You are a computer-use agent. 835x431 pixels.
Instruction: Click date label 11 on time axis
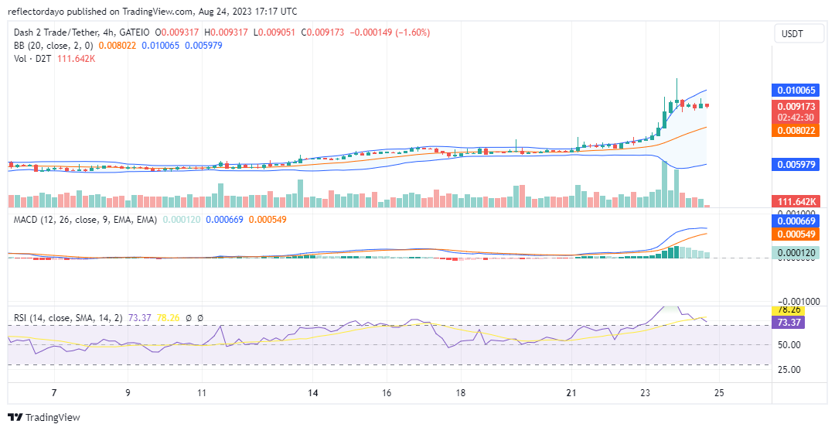click(202, 393)
